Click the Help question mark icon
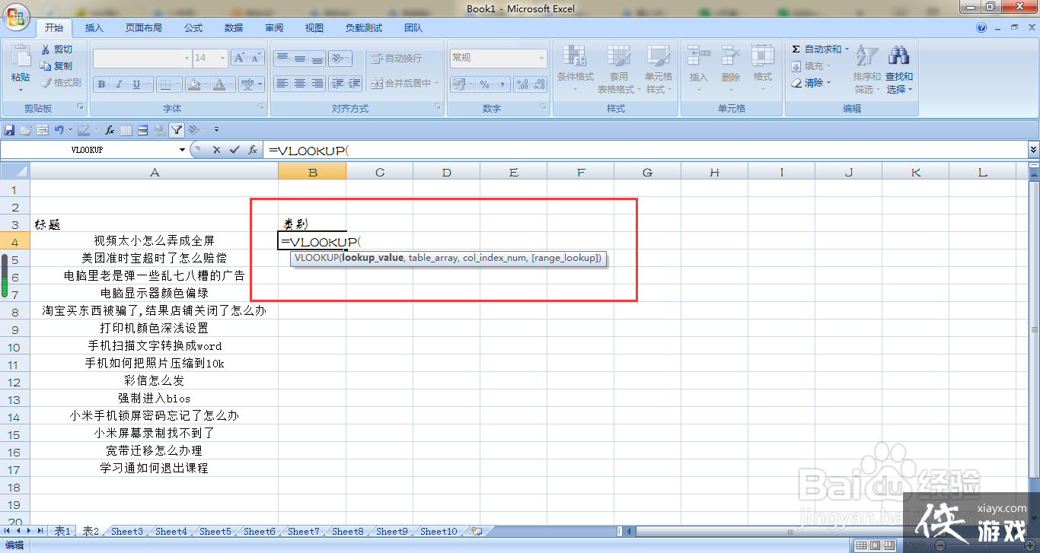The width and height of the screenshot is (1040, 553). tap(981, 27)
